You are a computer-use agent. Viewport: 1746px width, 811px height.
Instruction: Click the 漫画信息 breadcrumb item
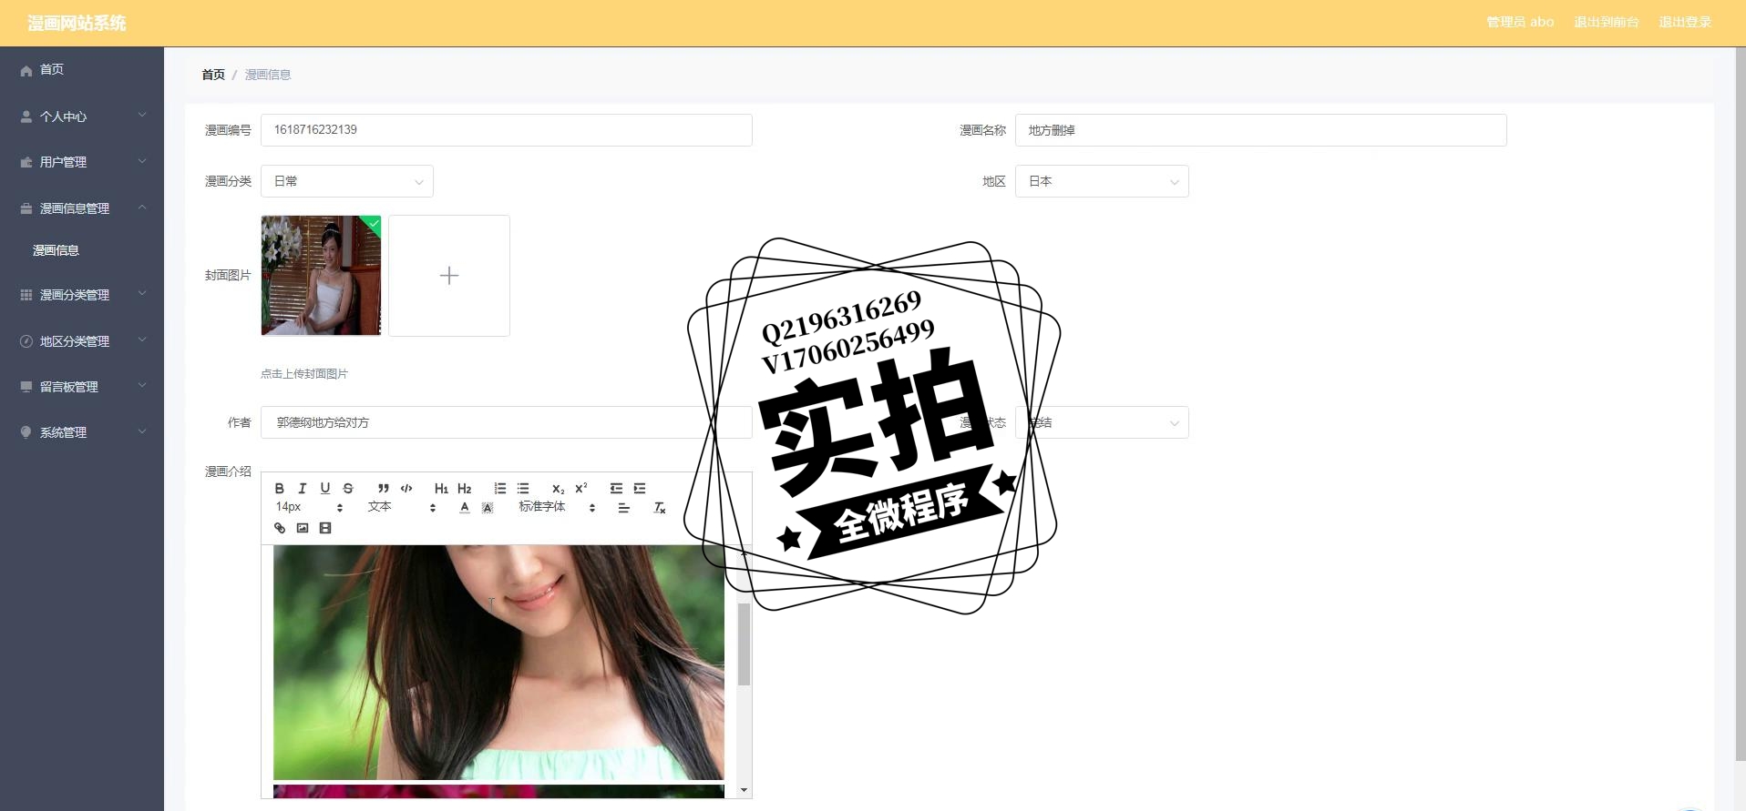(268, 75)
